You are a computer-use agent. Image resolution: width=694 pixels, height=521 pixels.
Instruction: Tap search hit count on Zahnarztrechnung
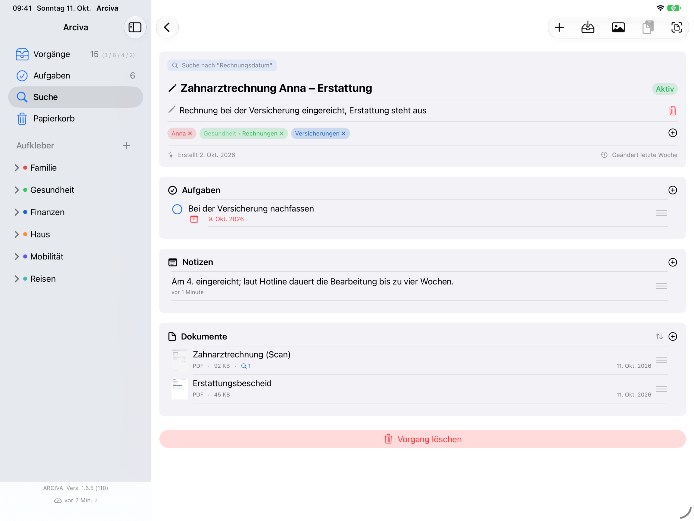(246, 366)
